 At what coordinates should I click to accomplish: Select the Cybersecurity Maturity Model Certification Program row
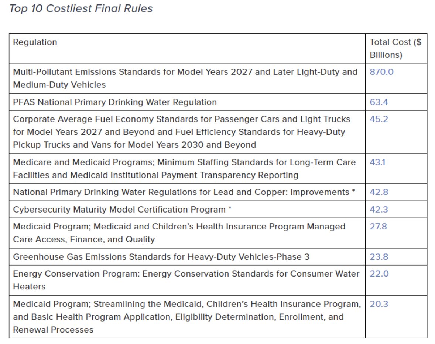218,210
